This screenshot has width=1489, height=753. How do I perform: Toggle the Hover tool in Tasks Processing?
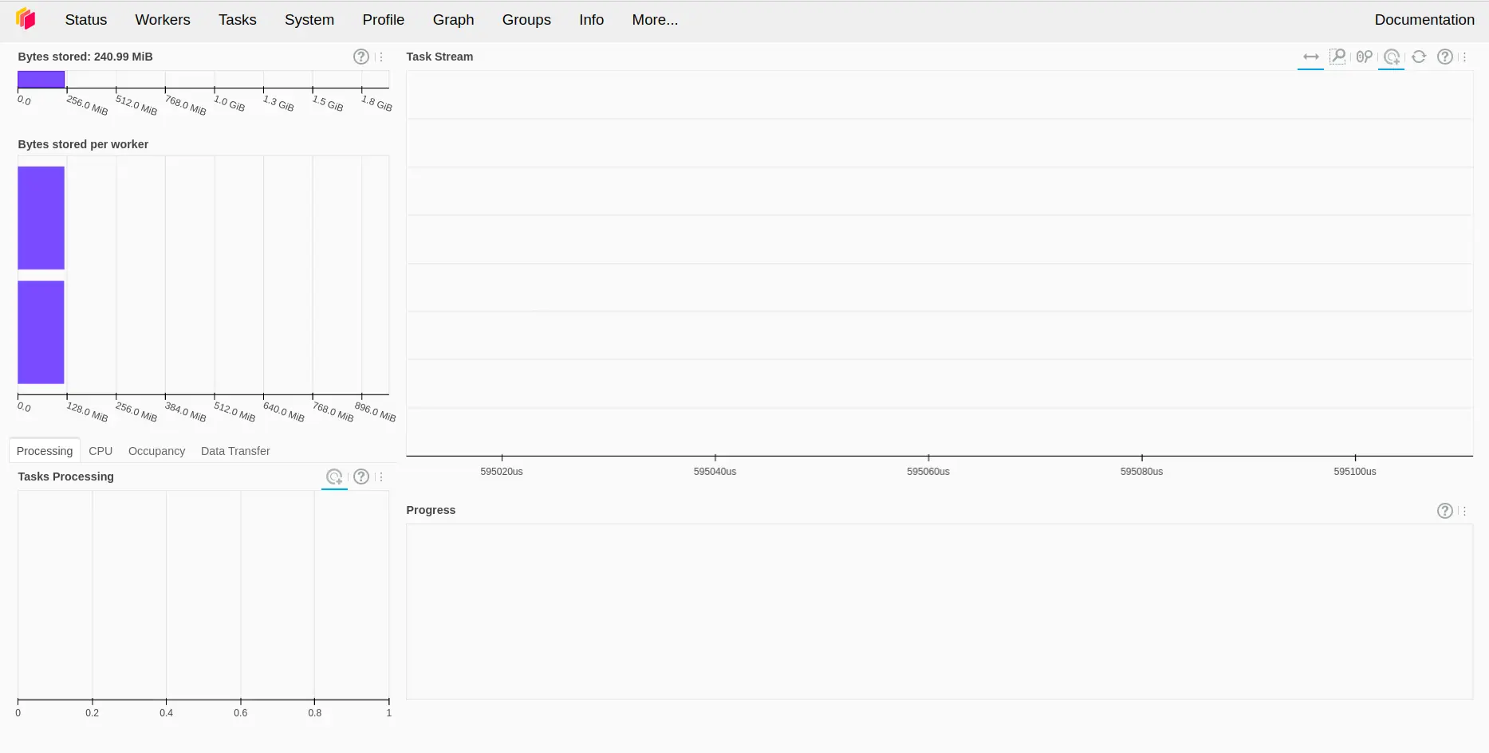point(334,477)
